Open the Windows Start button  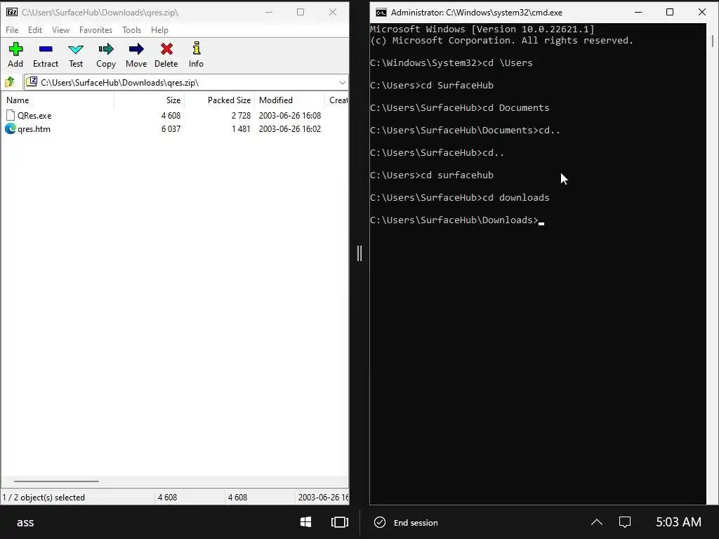[x=306, y=522]
